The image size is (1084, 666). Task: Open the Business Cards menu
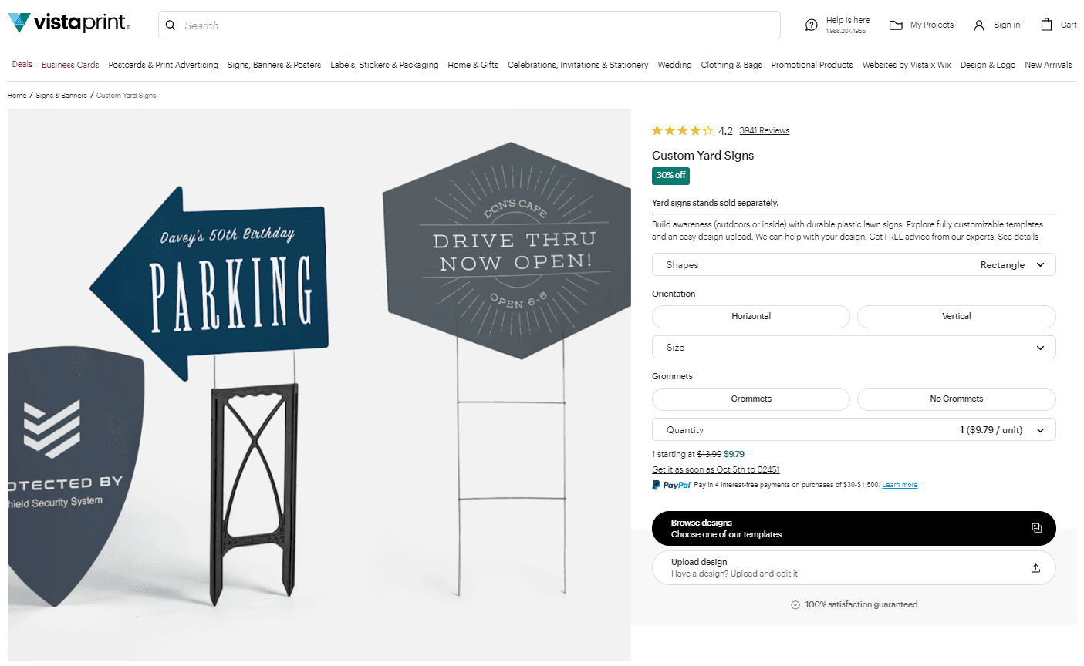coord(70,65)
